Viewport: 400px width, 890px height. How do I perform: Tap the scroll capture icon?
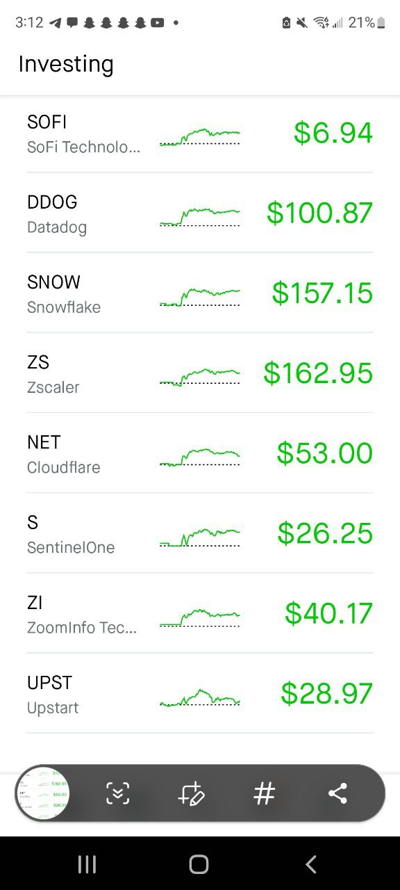pyautogui.click(x=118, y=793)
